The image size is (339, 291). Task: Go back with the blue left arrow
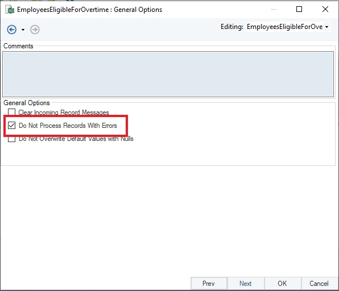coord(12,30)
